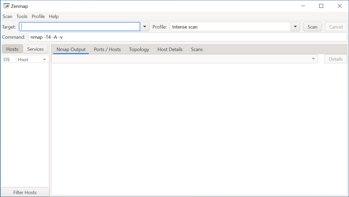This screenshot has height=197, width=349.
Task: Click the Intense scan profile field
Action: 230,27
